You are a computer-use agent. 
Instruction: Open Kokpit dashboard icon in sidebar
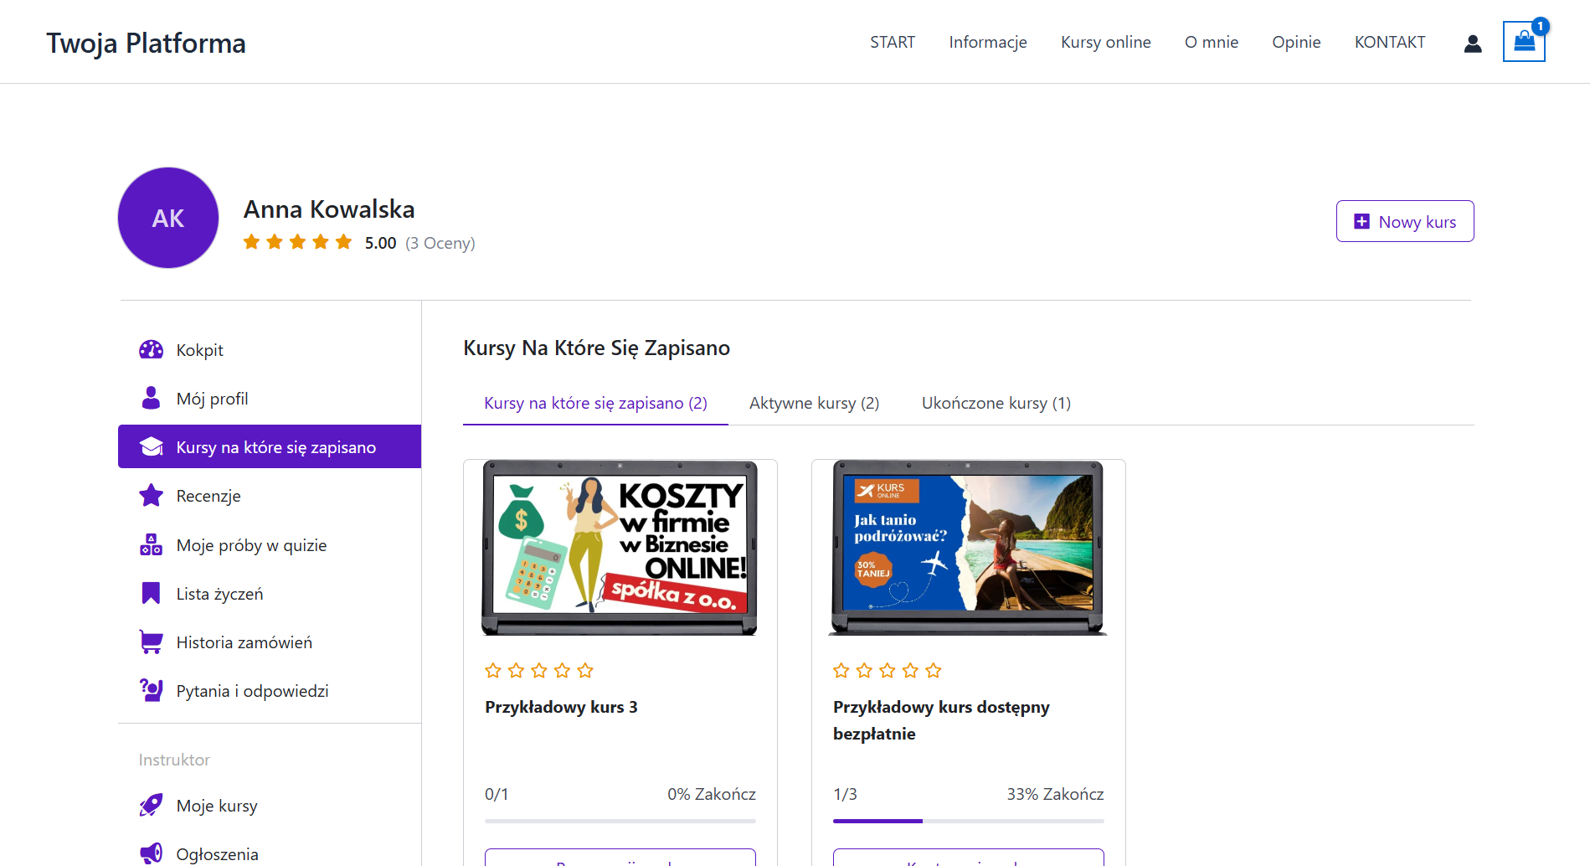(x=151, y=350)
